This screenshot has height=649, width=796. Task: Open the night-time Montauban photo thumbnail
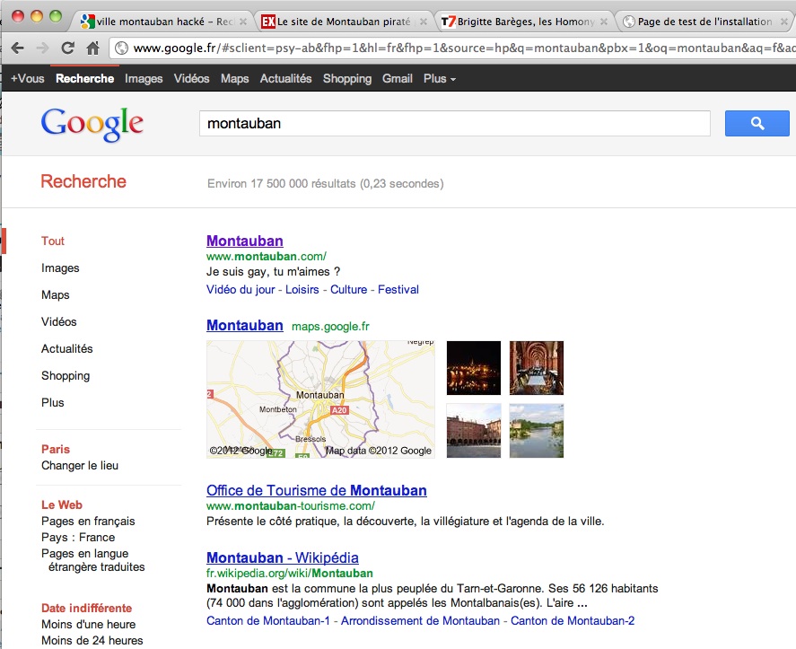pos(473,368)
